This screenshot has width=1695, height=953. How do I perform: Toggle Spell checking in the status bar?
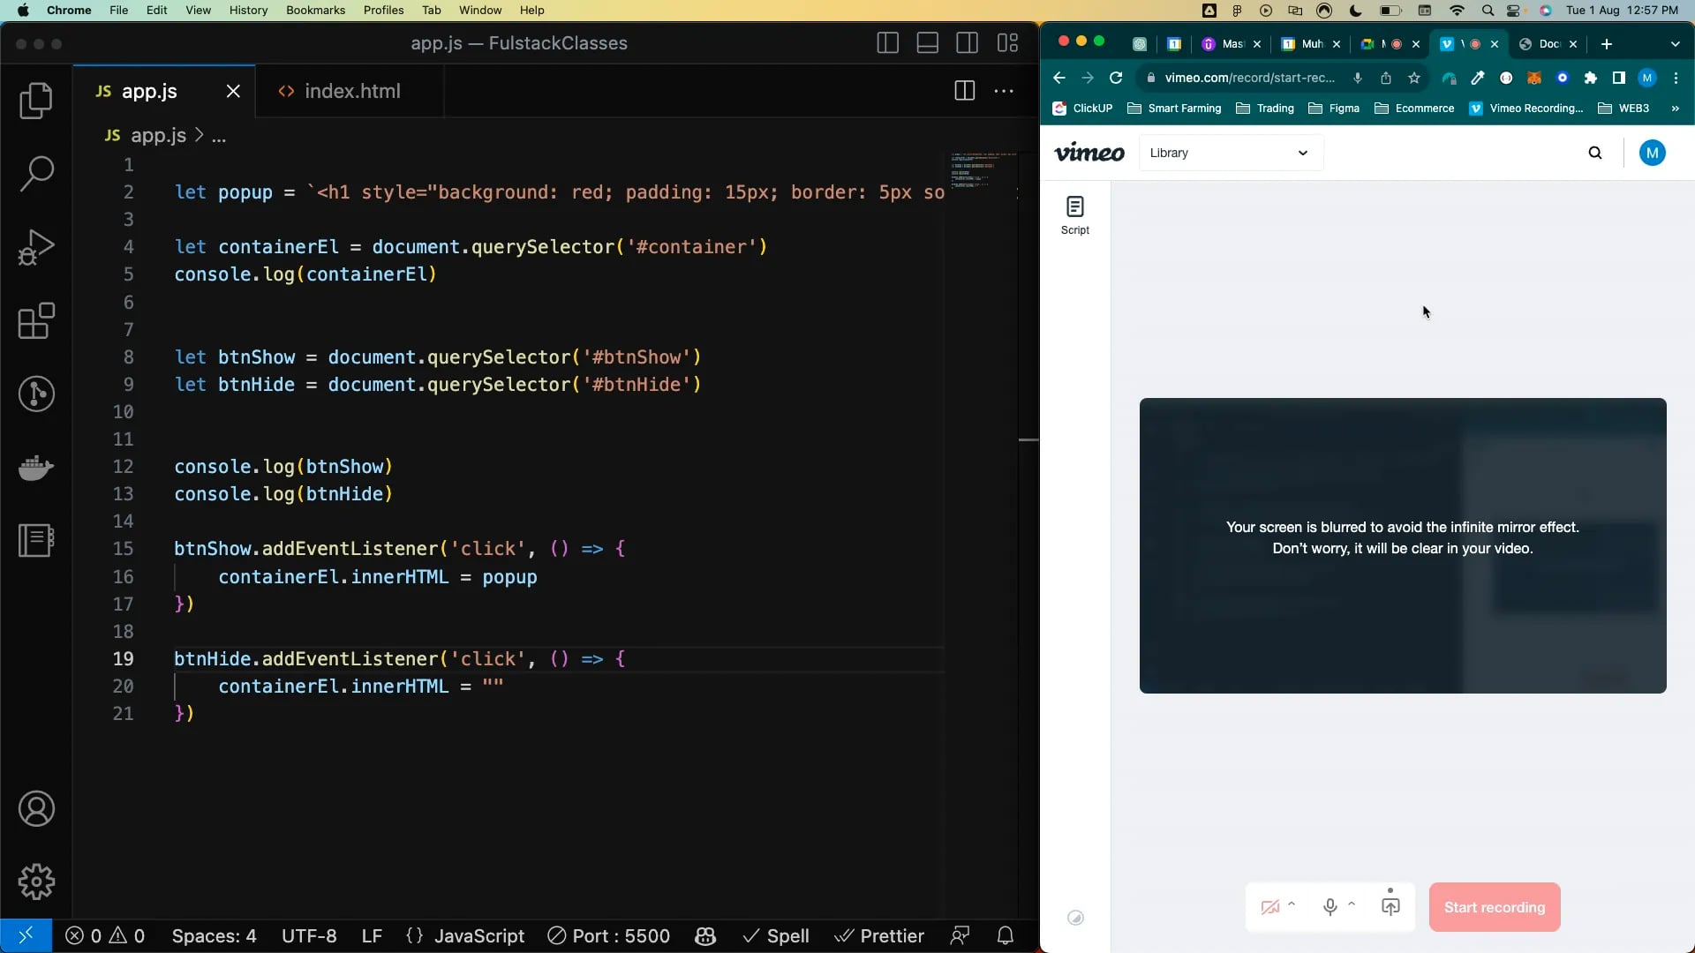776,936
